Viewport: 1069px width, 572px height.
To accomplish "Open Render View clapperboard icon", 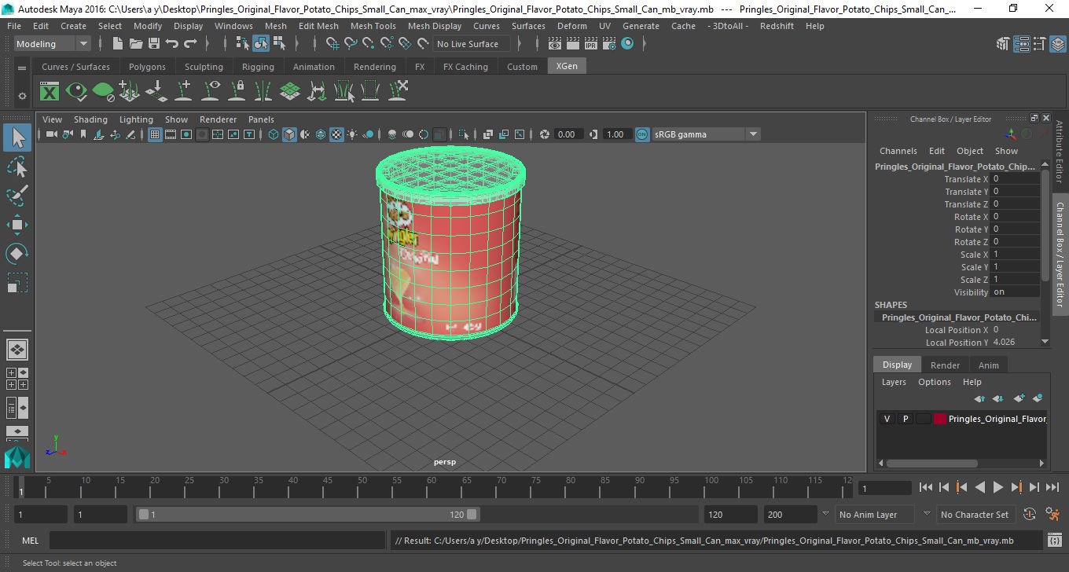I will 555,44.
